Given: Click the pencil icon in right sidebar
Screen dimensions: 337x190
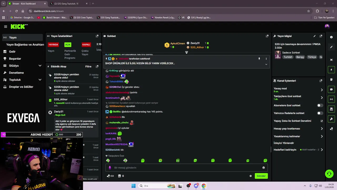Looking at the screenshot, I should tap(331, 47).
